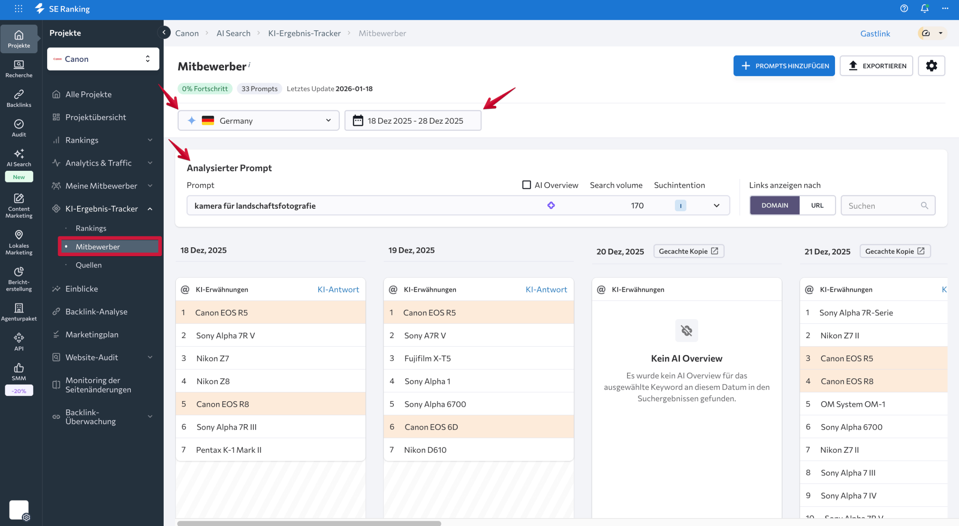Collapse the Projekte sidebar panel arrow

click(x=164, y=33)
